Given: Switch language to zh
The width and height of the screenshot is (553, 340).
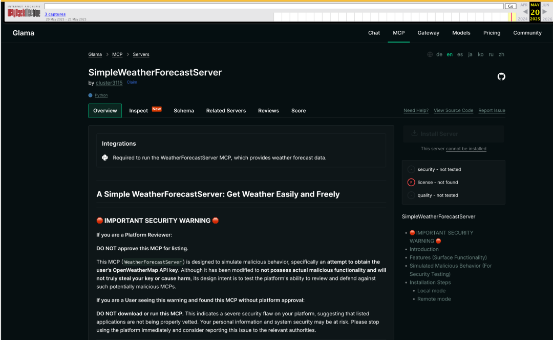Looking at the screenshot, I should coord(501,54).
